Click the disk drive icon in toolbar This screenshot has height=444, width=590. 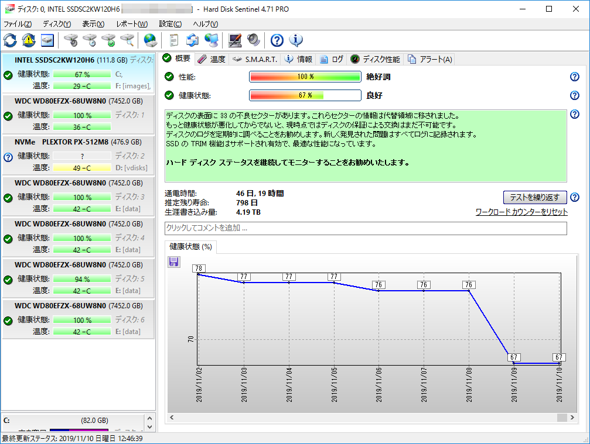(47, 40)
